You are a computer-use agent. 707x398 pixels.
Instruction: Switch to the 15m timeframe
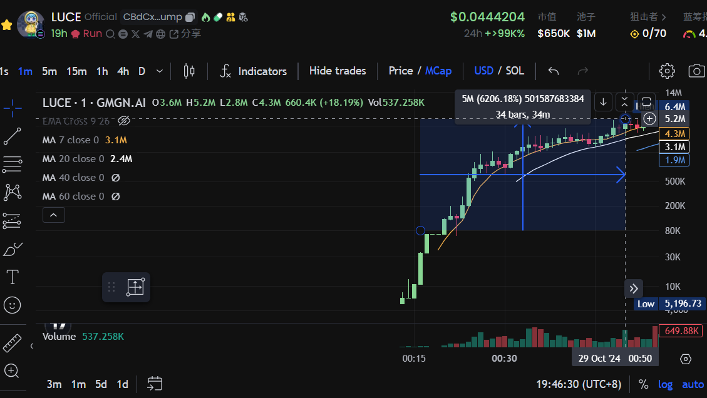[x=76, y=71]
